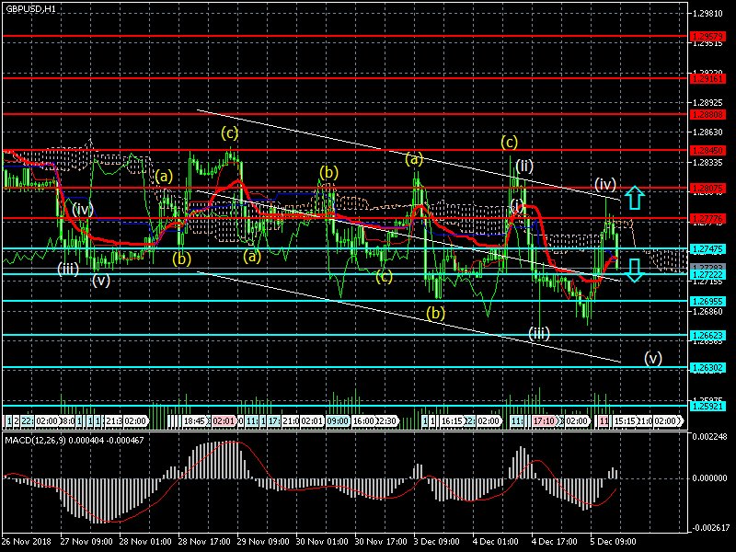
Task: Click the cyan 1.26623 price label
Action: [x=710, y=335]
